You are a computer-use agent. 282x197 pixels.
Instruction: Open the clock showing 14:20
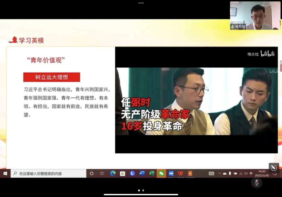tap(262, 173)
